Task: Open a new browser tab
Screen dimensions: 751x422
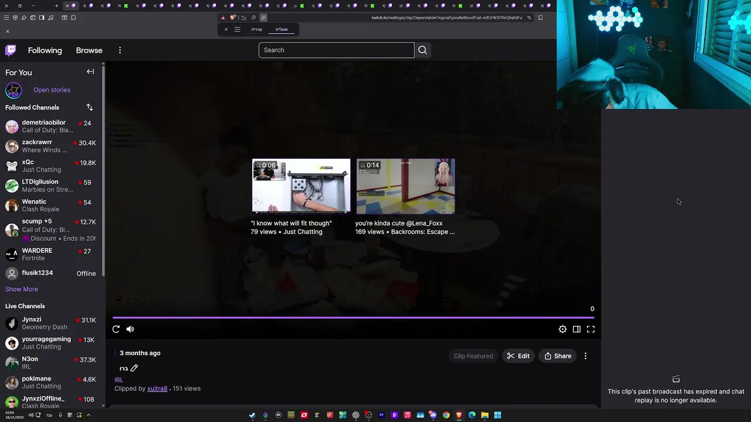Action: [56, 6]
